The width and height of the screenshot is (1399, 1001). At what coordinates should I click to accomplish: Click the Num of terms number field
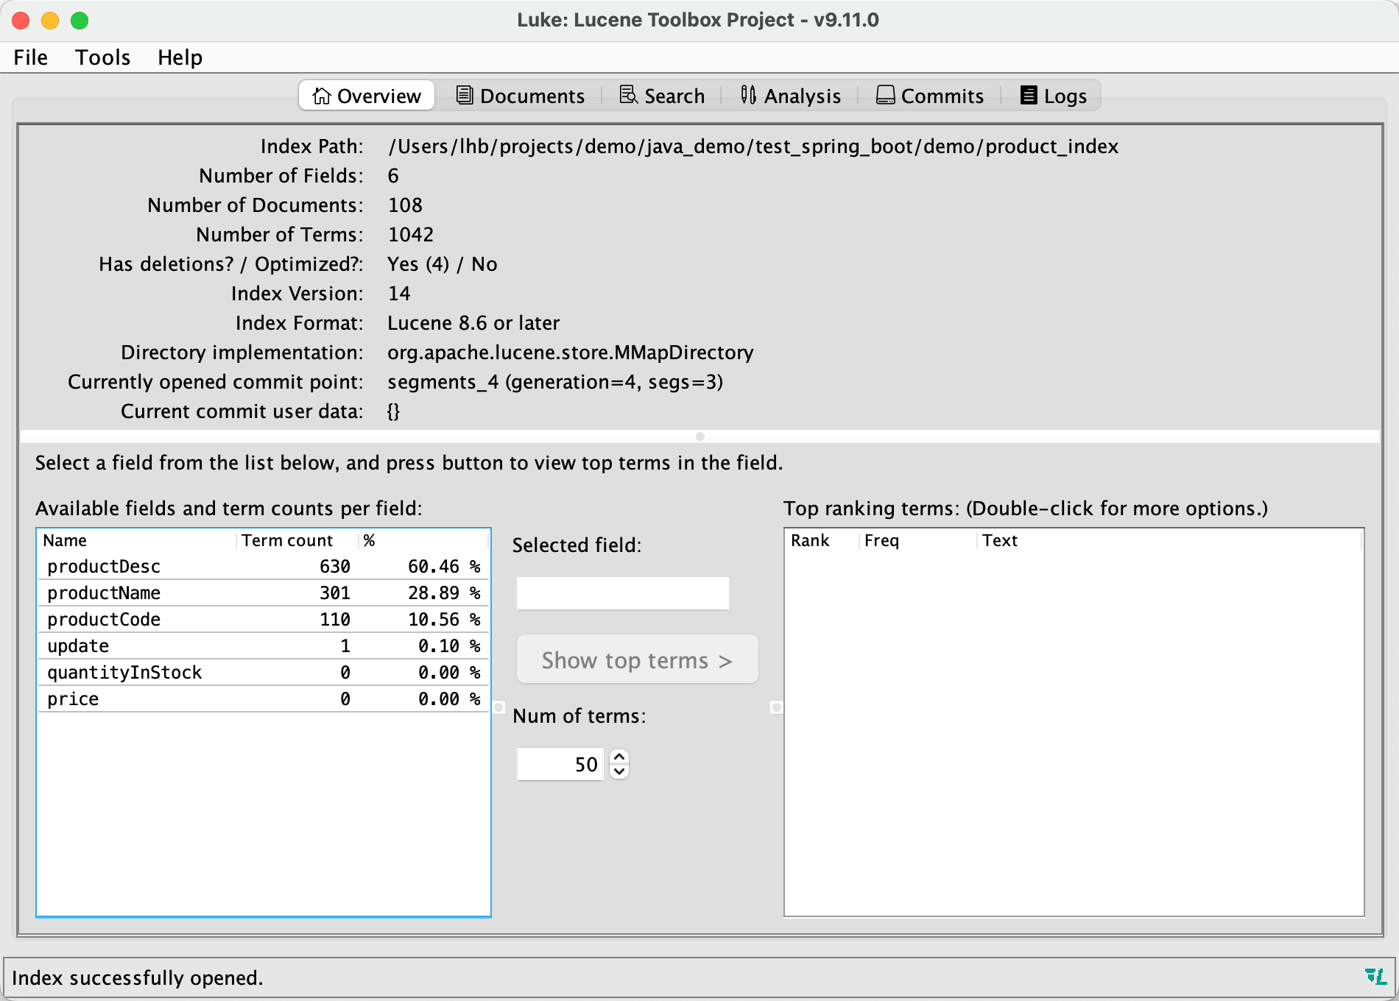[560, 764]
